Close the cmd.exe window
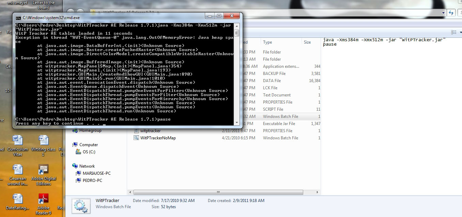Screen dimensions: 462x217 point(232,16)
